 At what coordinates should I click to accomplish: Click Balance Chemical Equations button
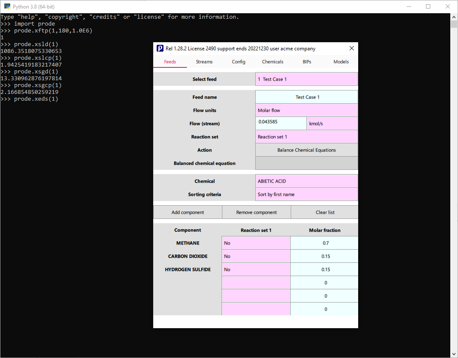[x=306, y=150]
